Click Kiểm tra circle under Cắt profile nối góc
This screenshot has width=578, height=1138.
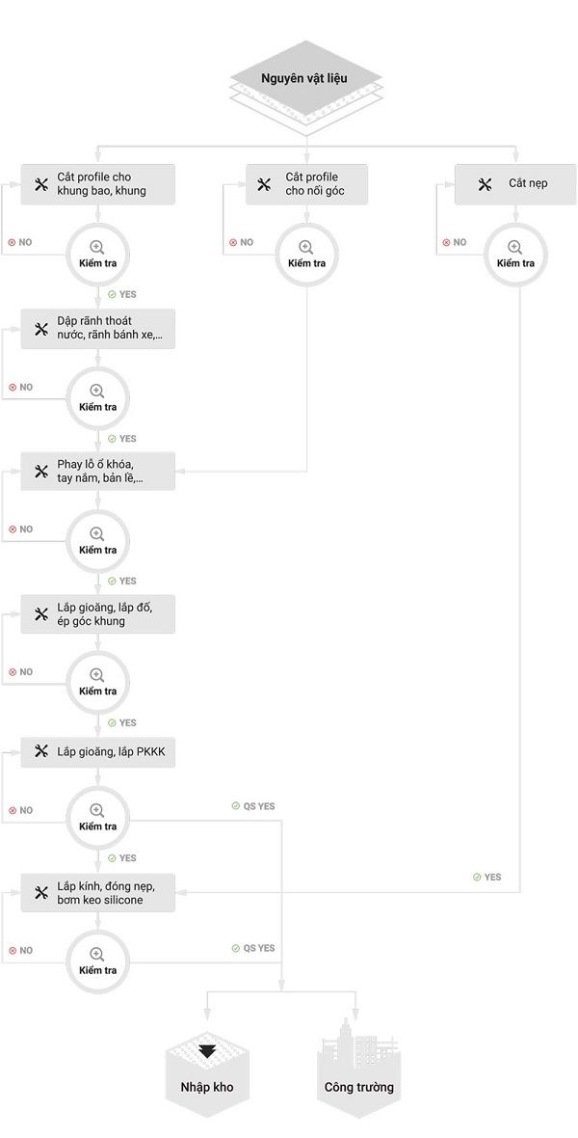coord(305,255)
